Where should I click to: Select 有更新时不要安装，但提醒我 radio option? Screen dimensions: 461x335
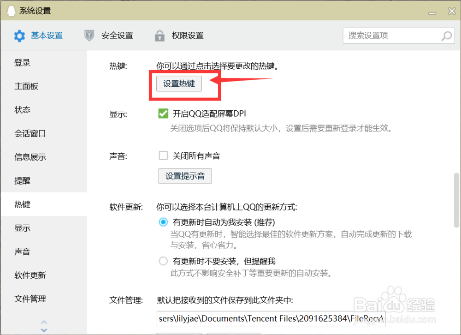click(x=163, y=261)
